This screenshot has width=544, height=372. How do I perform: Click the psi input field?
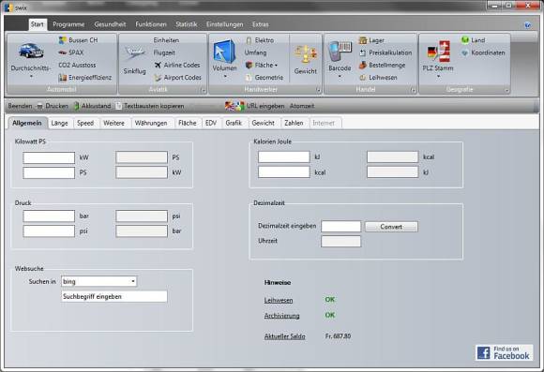(49, 231)
